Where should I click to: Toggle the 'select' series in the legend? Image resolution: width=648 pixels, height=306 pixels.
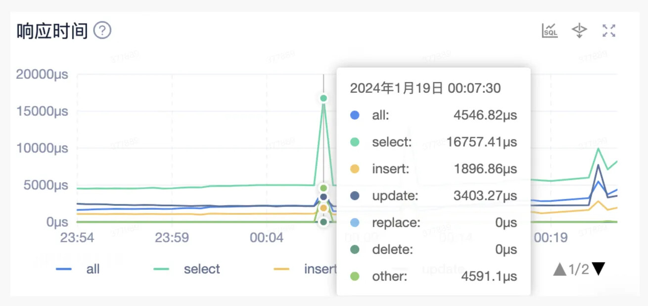coord(188,269)
